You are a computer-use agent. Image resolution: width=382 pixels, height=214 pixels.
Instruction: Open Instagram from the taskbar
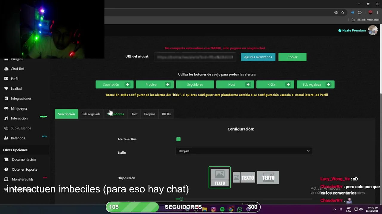pos(213,209)
